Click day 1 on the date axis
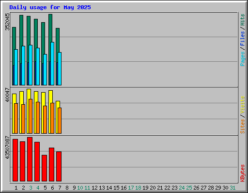This screenshot has width=248, height=193. pos(16,188)
